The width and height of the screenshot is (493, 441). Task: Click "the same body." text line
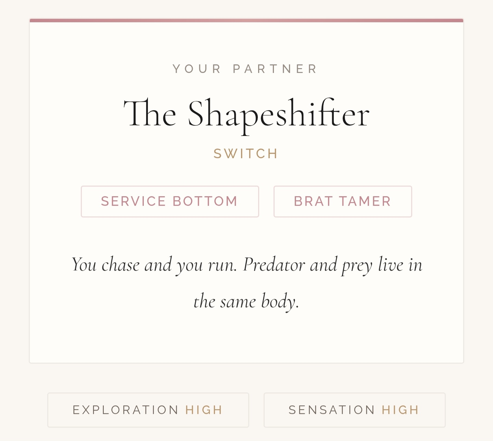(246, 301)
